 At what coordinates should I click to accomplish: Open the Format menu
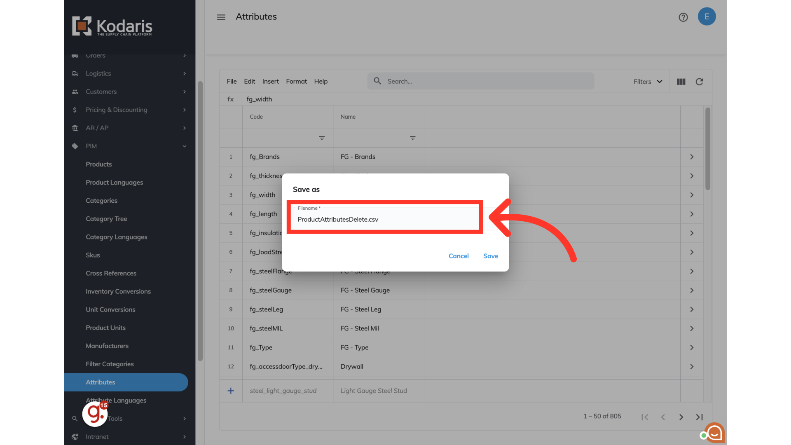click(296, 82)
